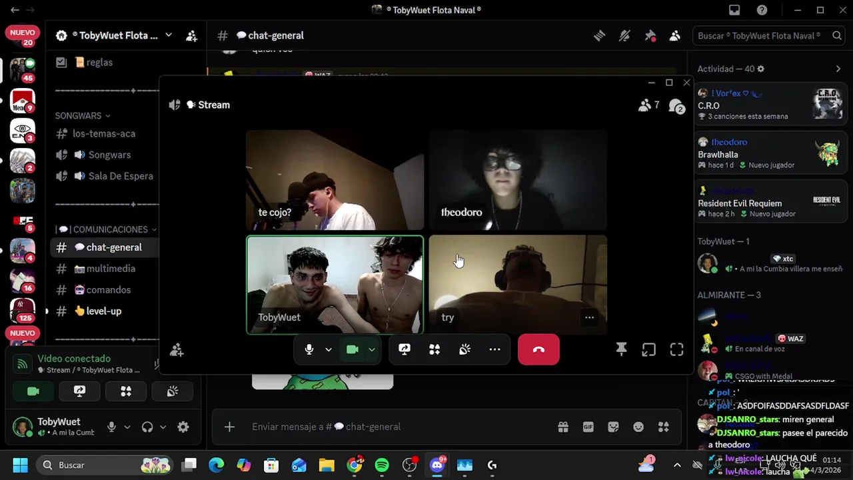Click the server search field
853x480 pixels.
768,35
